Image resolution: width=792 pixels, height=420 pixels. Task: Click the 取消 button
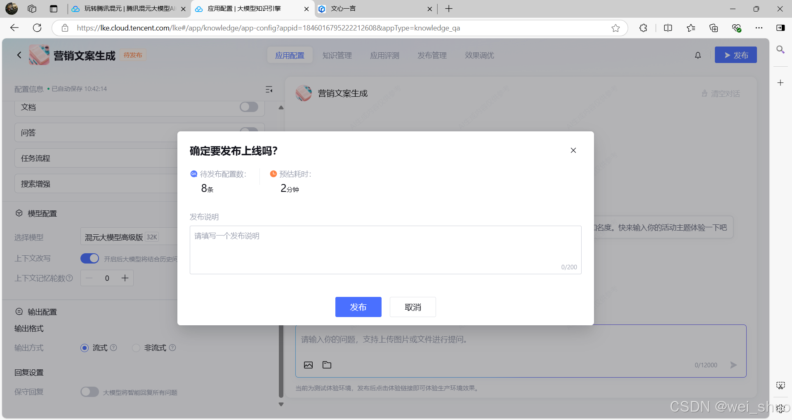point(412,307)
